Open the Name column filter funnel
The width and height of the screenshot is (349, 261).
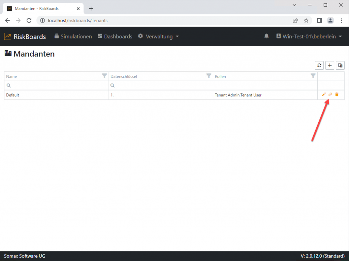[105, 76]
